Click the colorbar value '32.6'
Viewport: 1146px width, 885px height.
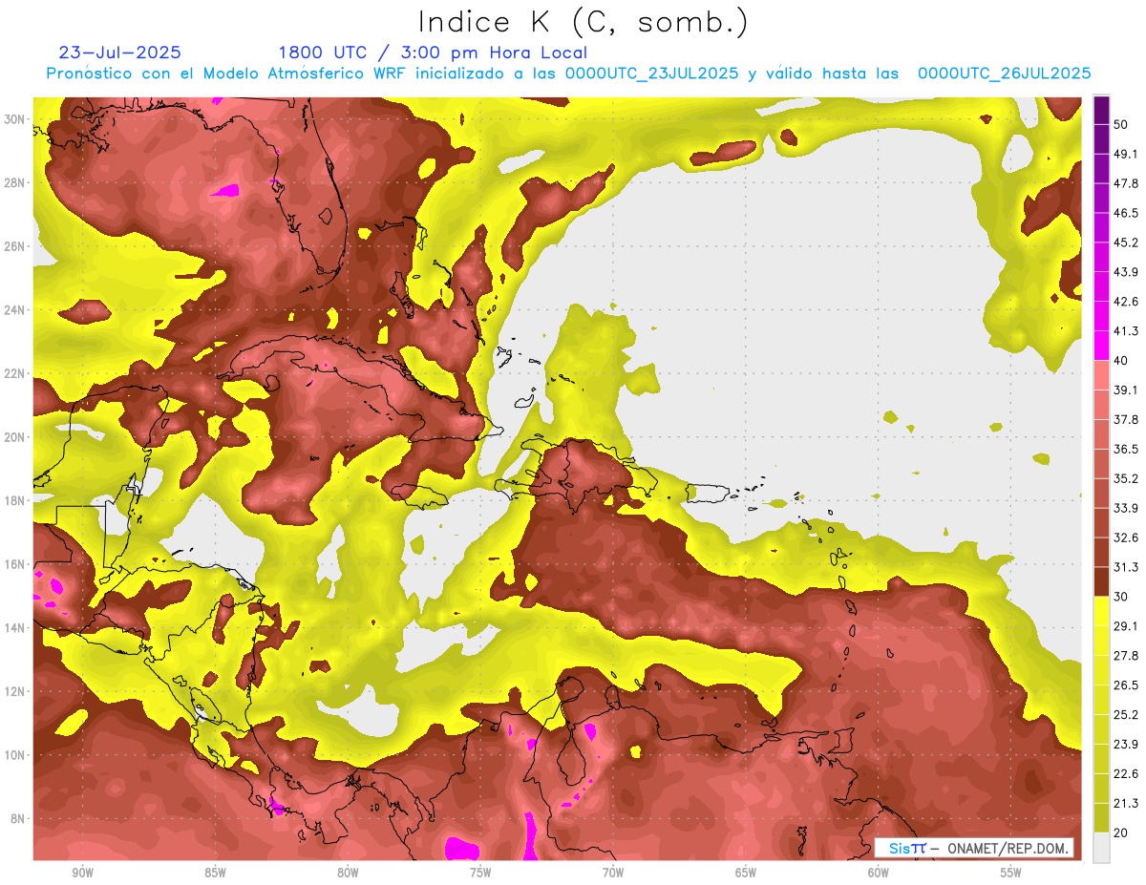click(1126, 537)
